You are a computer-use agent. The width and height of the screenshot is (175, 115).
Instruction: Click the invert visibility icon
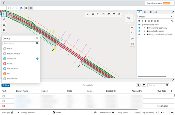click(x=145, y=21)
